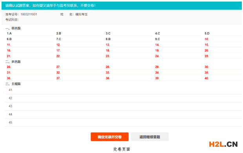
Task: Open multiple-choice question 39
Action: click(157, 78)
